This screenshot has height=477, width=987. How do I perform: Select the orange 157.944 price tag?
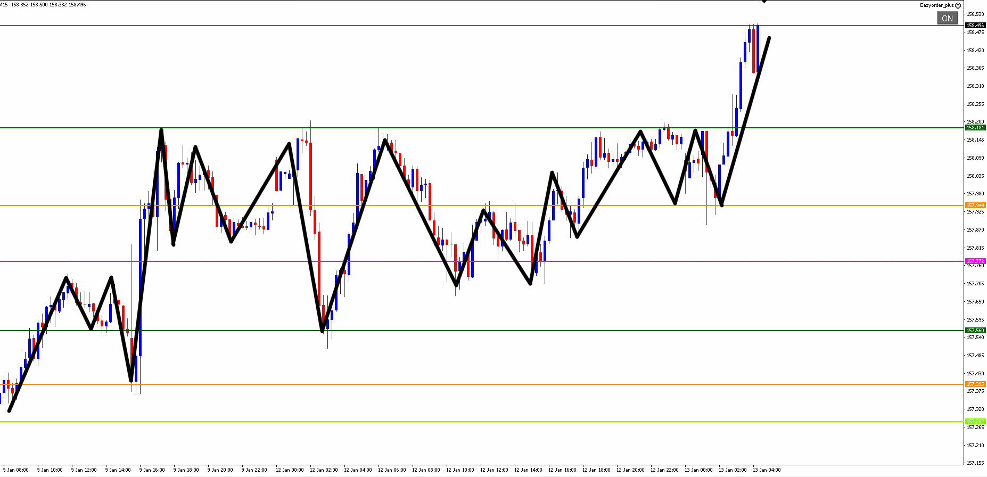[975, 205]
